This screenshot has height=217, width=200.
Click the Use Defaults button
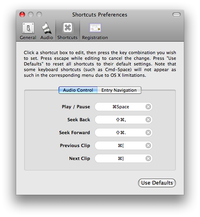(x=157, y=183)
